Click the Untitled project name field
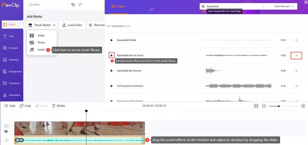This screenshot has height=145, width=308. (x=47, y=5)
